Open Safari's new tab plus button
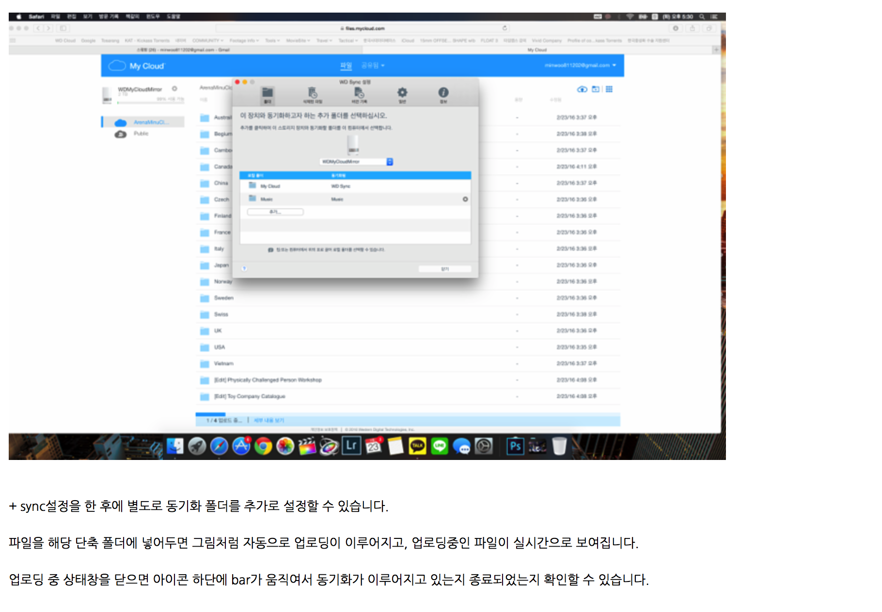The image size is (882, 612). tap(716, 50)
